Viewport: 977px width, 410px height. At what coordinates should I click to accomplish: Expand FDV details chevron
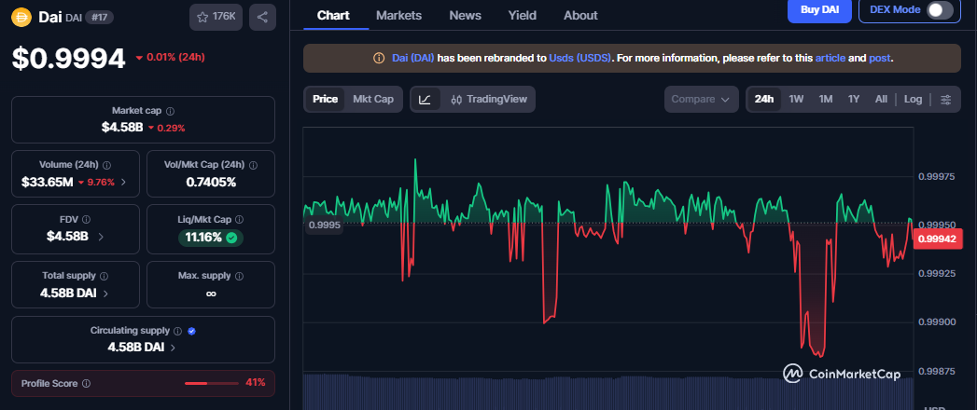pyautogui.click(x=102, y=237)
